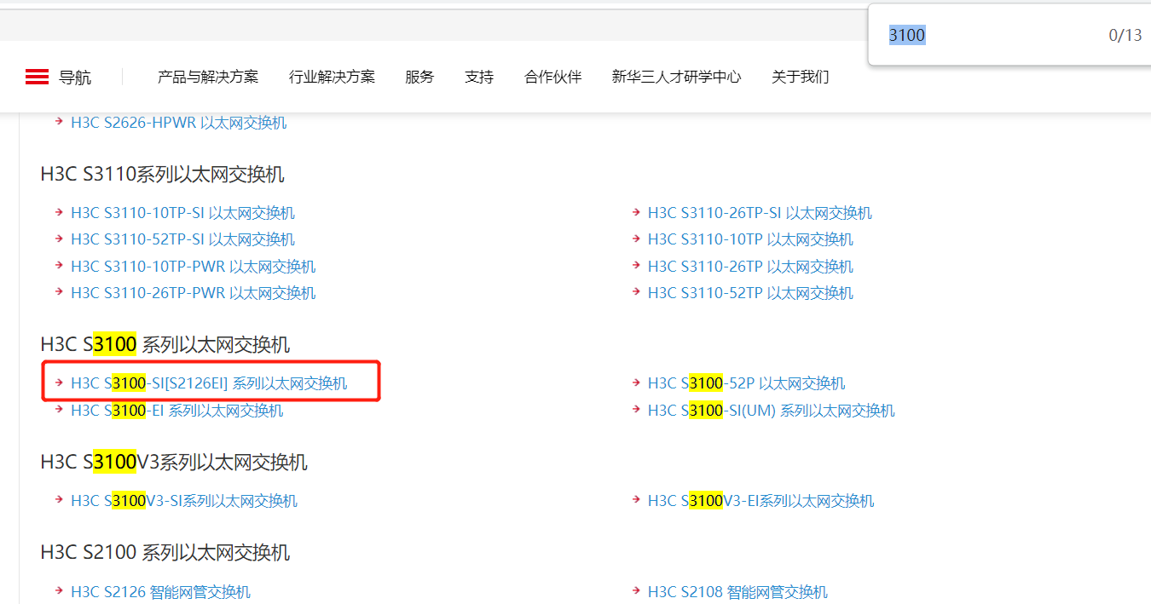Viewport: 1151px width, 604px height.
Task: Open H3C S3100V3-SI系列以太网交换机 link
Action: [184, 501]
